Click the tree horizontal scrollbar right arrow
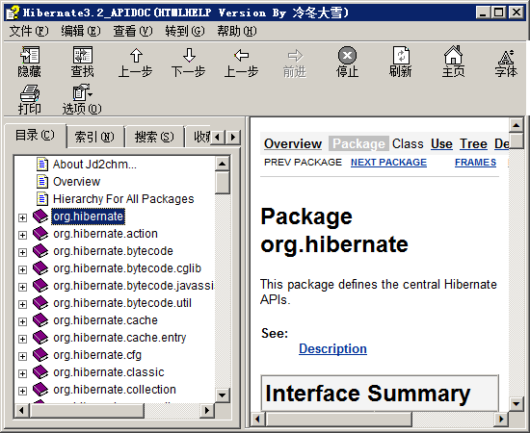This screenshot has height=433, width=530. coord(206,411)
